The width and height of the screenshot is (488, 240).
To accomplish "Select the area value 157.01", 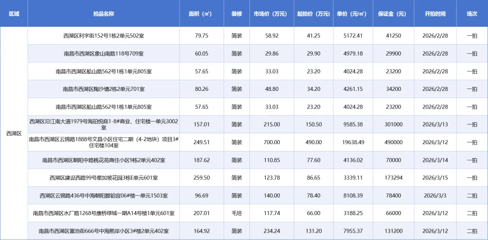I will click(202, 124).
